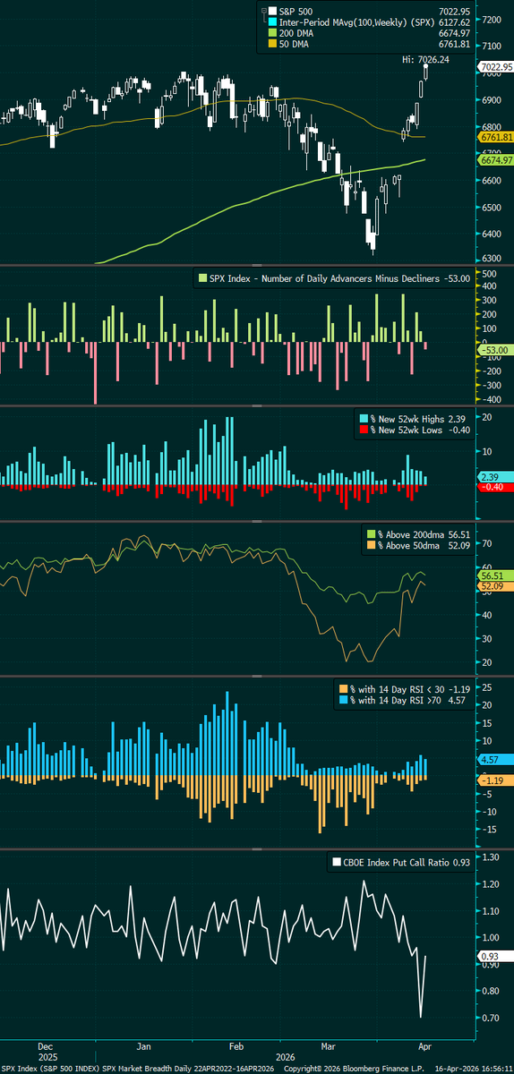Viewport: 514px width, 1074px height.
Task: Click the gold 6761.81 axis value tag
Action: [x=496, y=137]
